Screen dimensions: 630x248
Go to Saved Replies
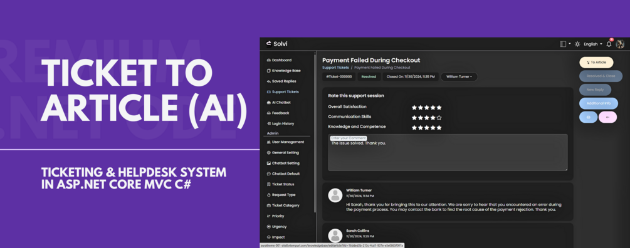coord(281,81)
